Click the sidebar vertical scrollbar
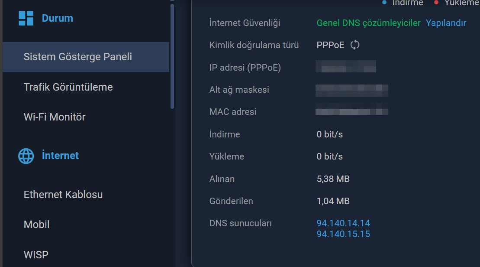 (x=172, y=56)
